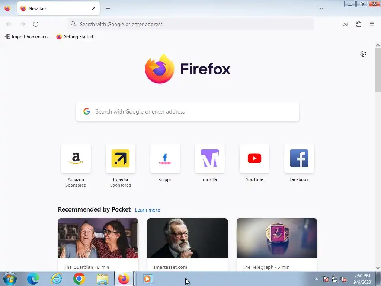
Task: Focus the address bar search field
Action: [x=191, y=24]
